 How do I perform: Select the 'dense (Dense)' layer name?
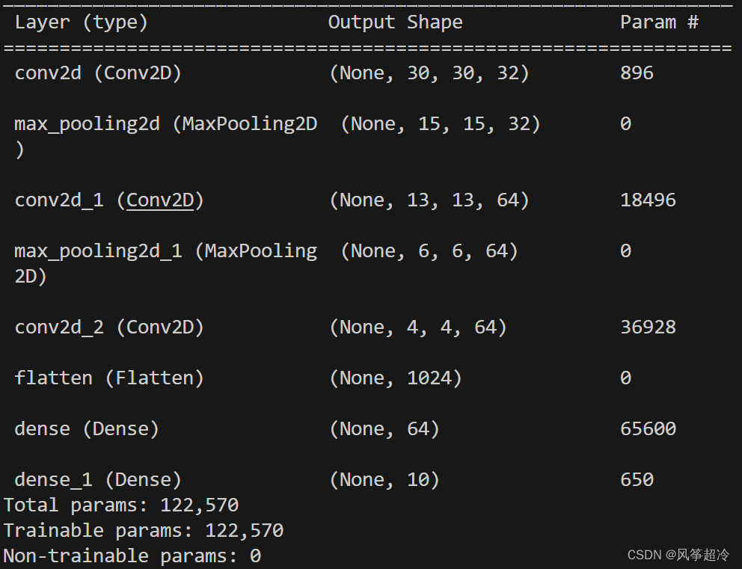(x=87, y=429)
